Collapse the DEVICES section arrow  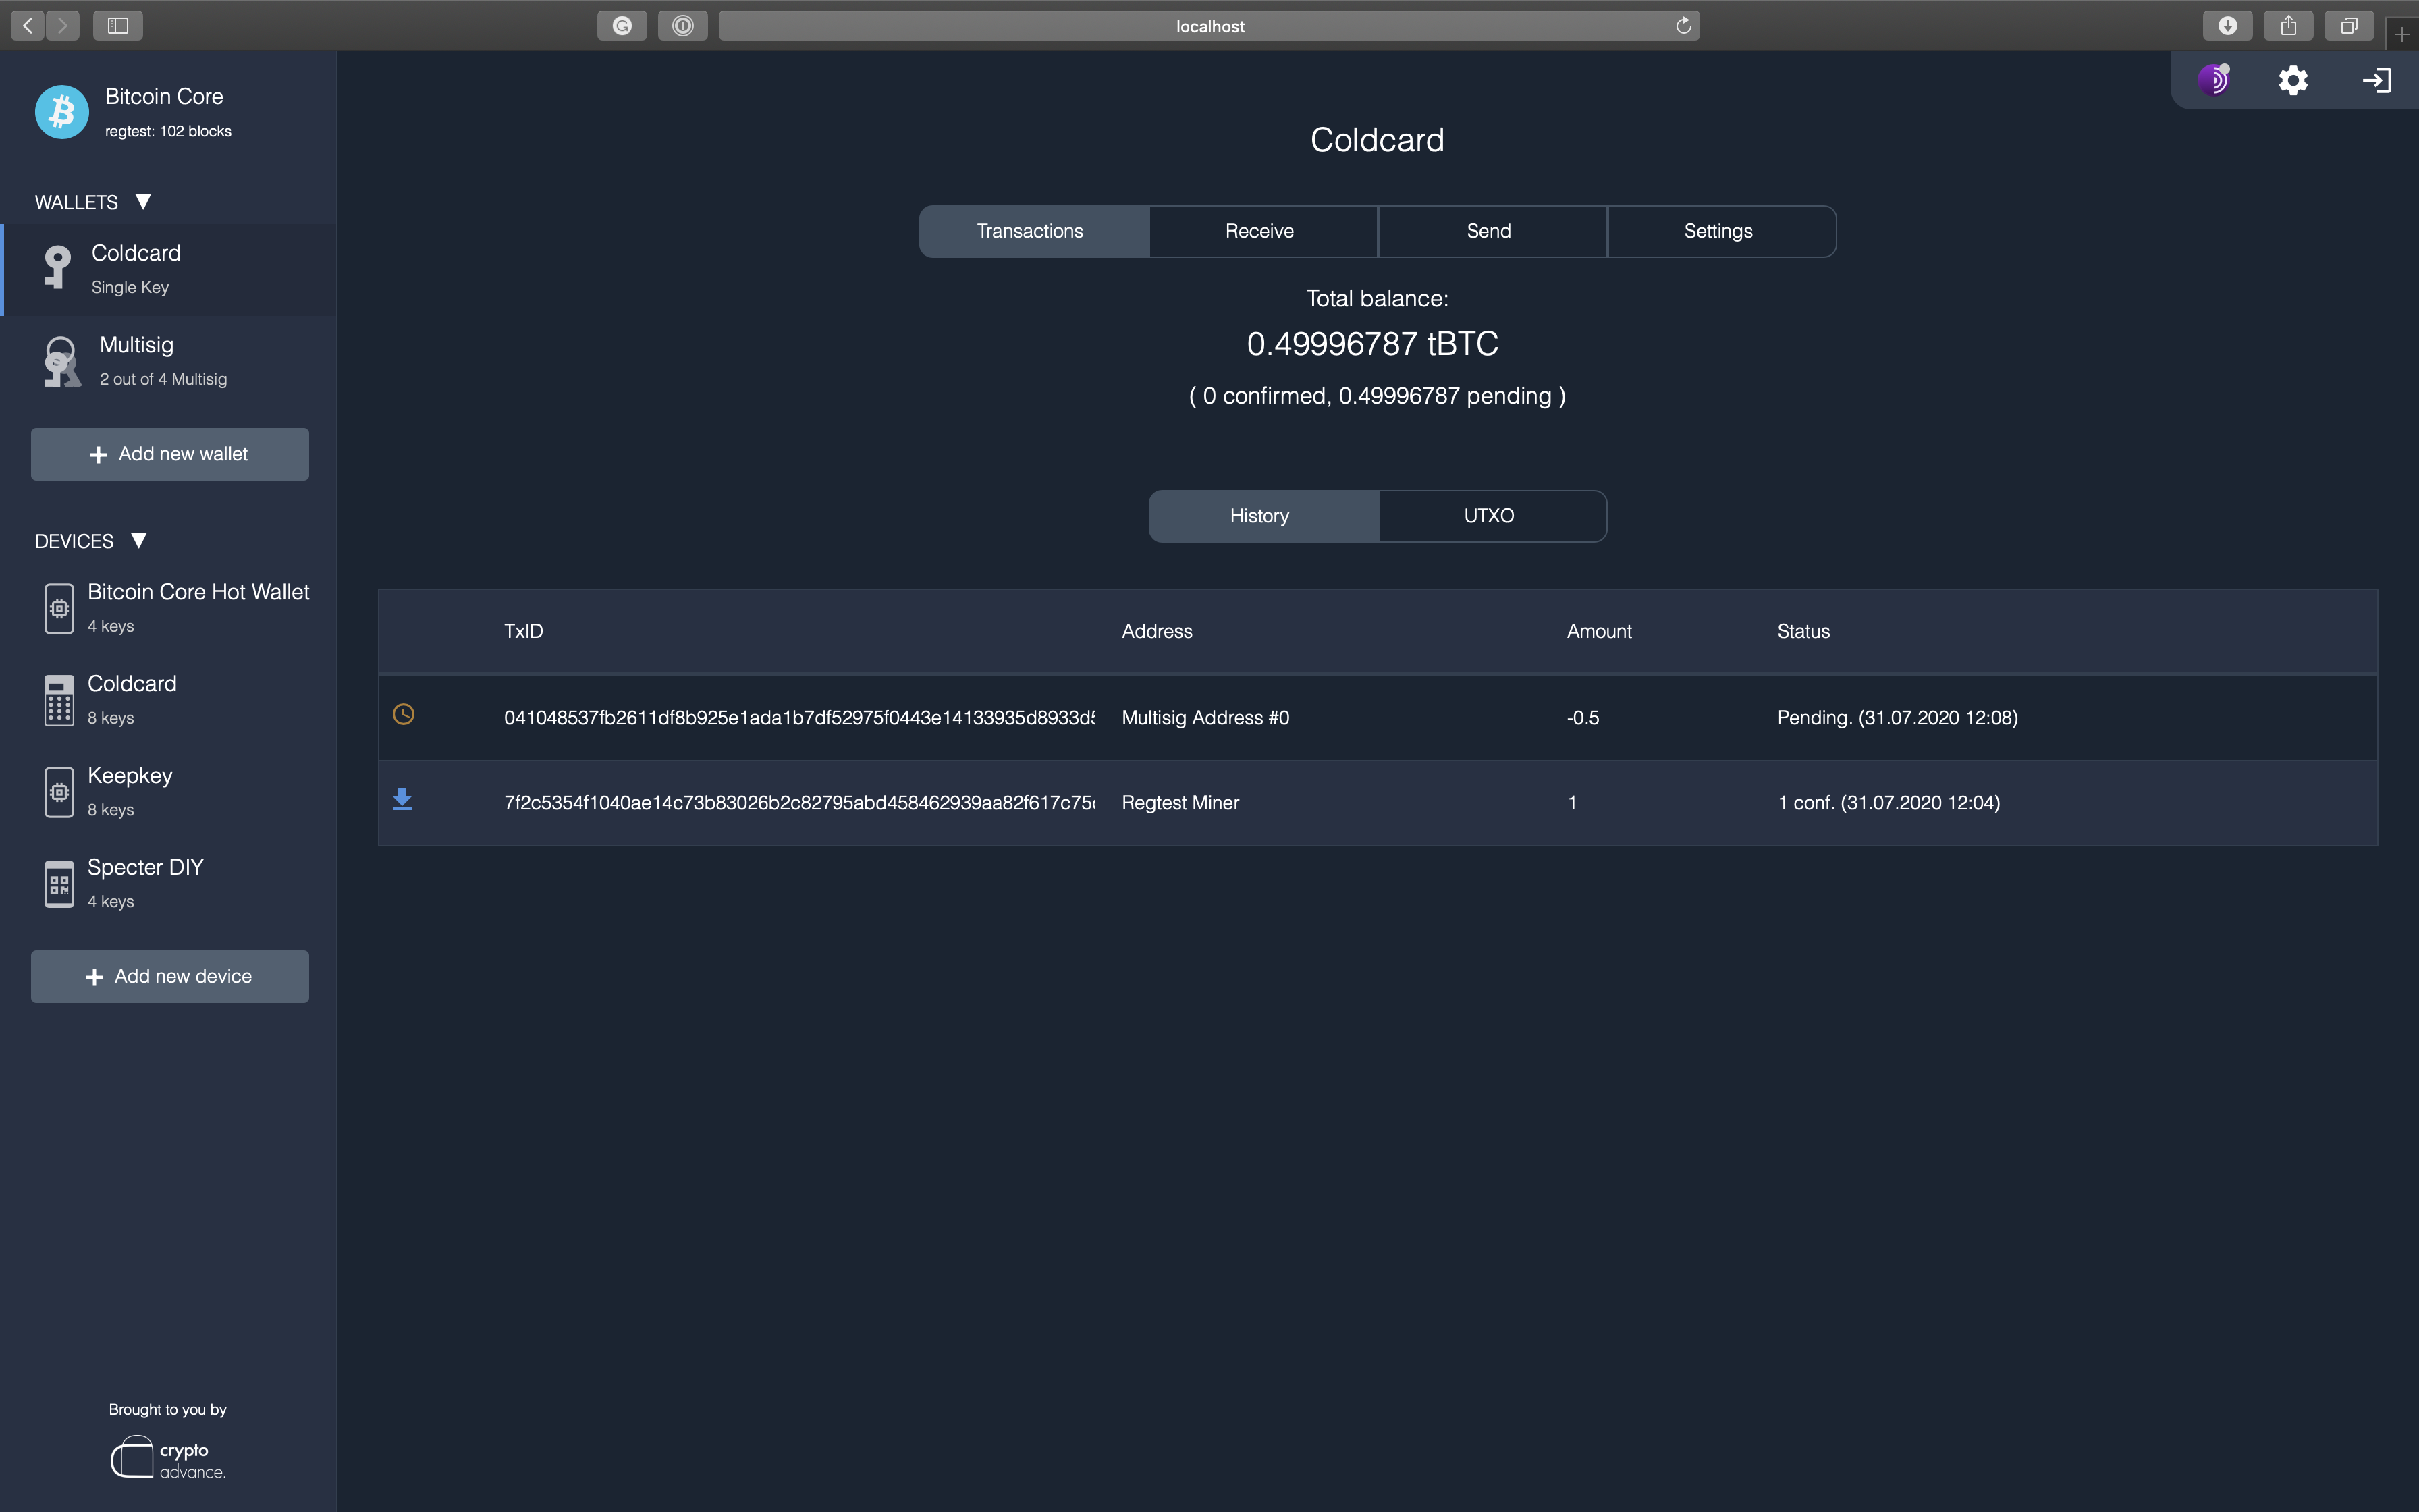coord(139,540)
